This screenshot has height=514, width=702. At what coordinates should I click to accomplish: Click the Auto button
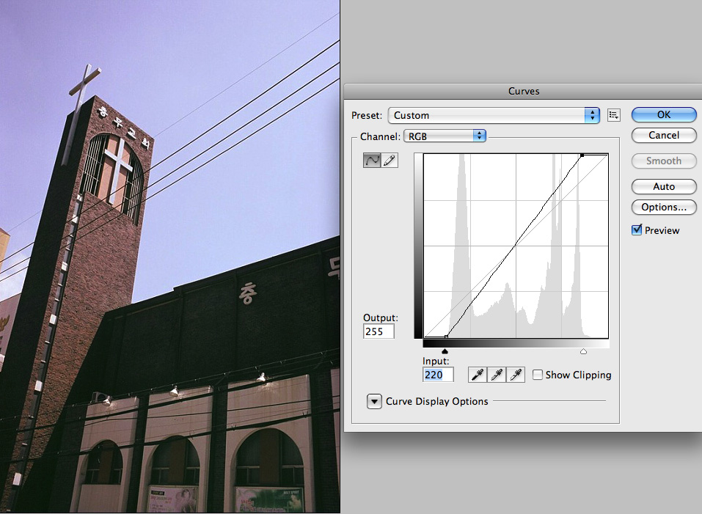[x=663, y=186]
